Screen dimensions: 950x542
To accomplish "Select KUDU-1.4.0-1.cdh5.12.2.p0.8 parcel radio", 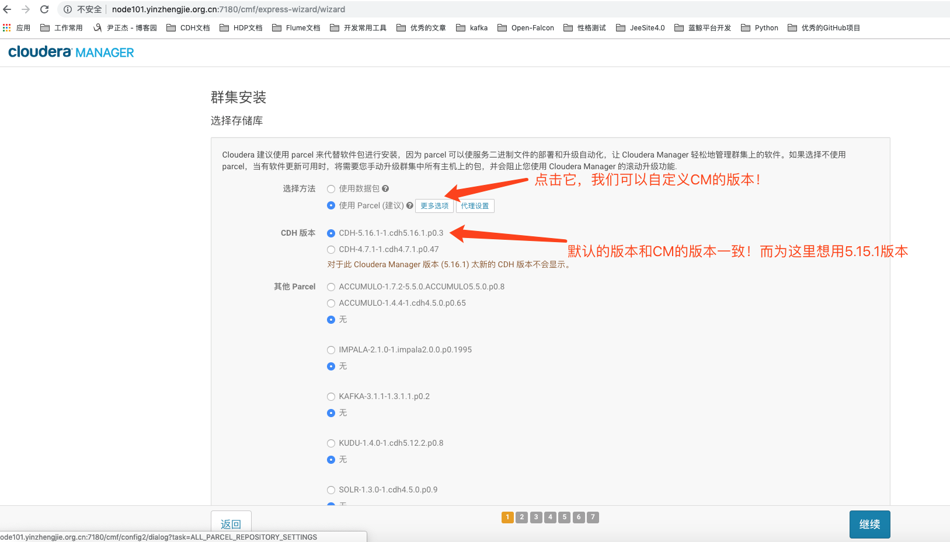I will tap(331, 443).
